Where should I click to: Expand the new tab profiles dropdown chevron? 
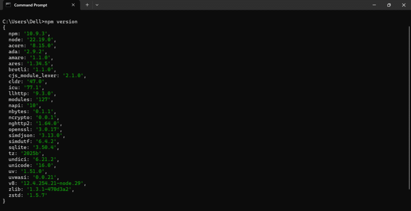(x=97, y=5)
